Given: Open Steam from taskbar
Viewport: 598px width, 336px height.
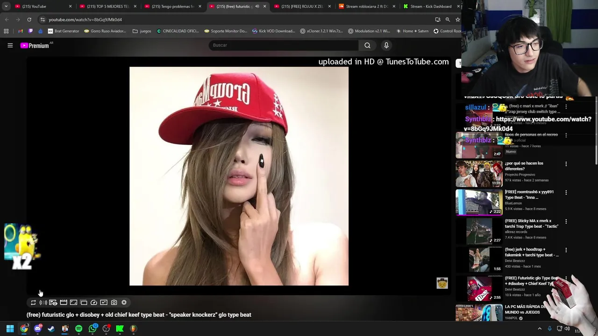Looking at the screenshot, I should [x=51, y=329].
